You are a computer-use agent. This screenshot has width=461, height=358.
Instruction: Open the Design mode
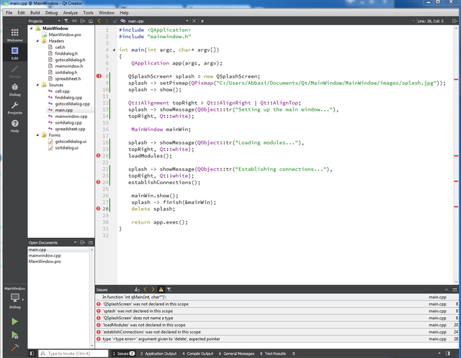click(14, 71)
